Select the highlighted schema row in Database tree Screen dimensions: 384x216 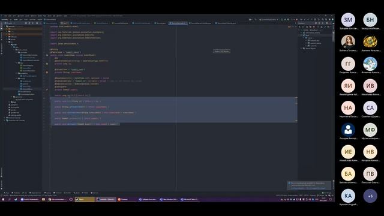click(x=315, y=35)
